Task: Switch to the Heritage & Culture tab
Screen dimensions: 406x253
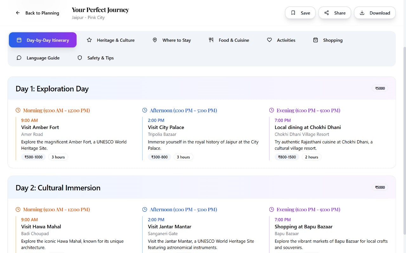Action: tap(111, 40)
